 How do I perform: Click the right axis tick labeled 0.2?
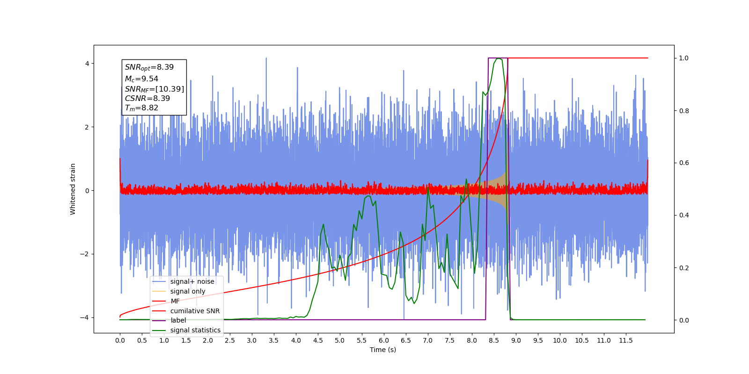(x=684, y=268)
